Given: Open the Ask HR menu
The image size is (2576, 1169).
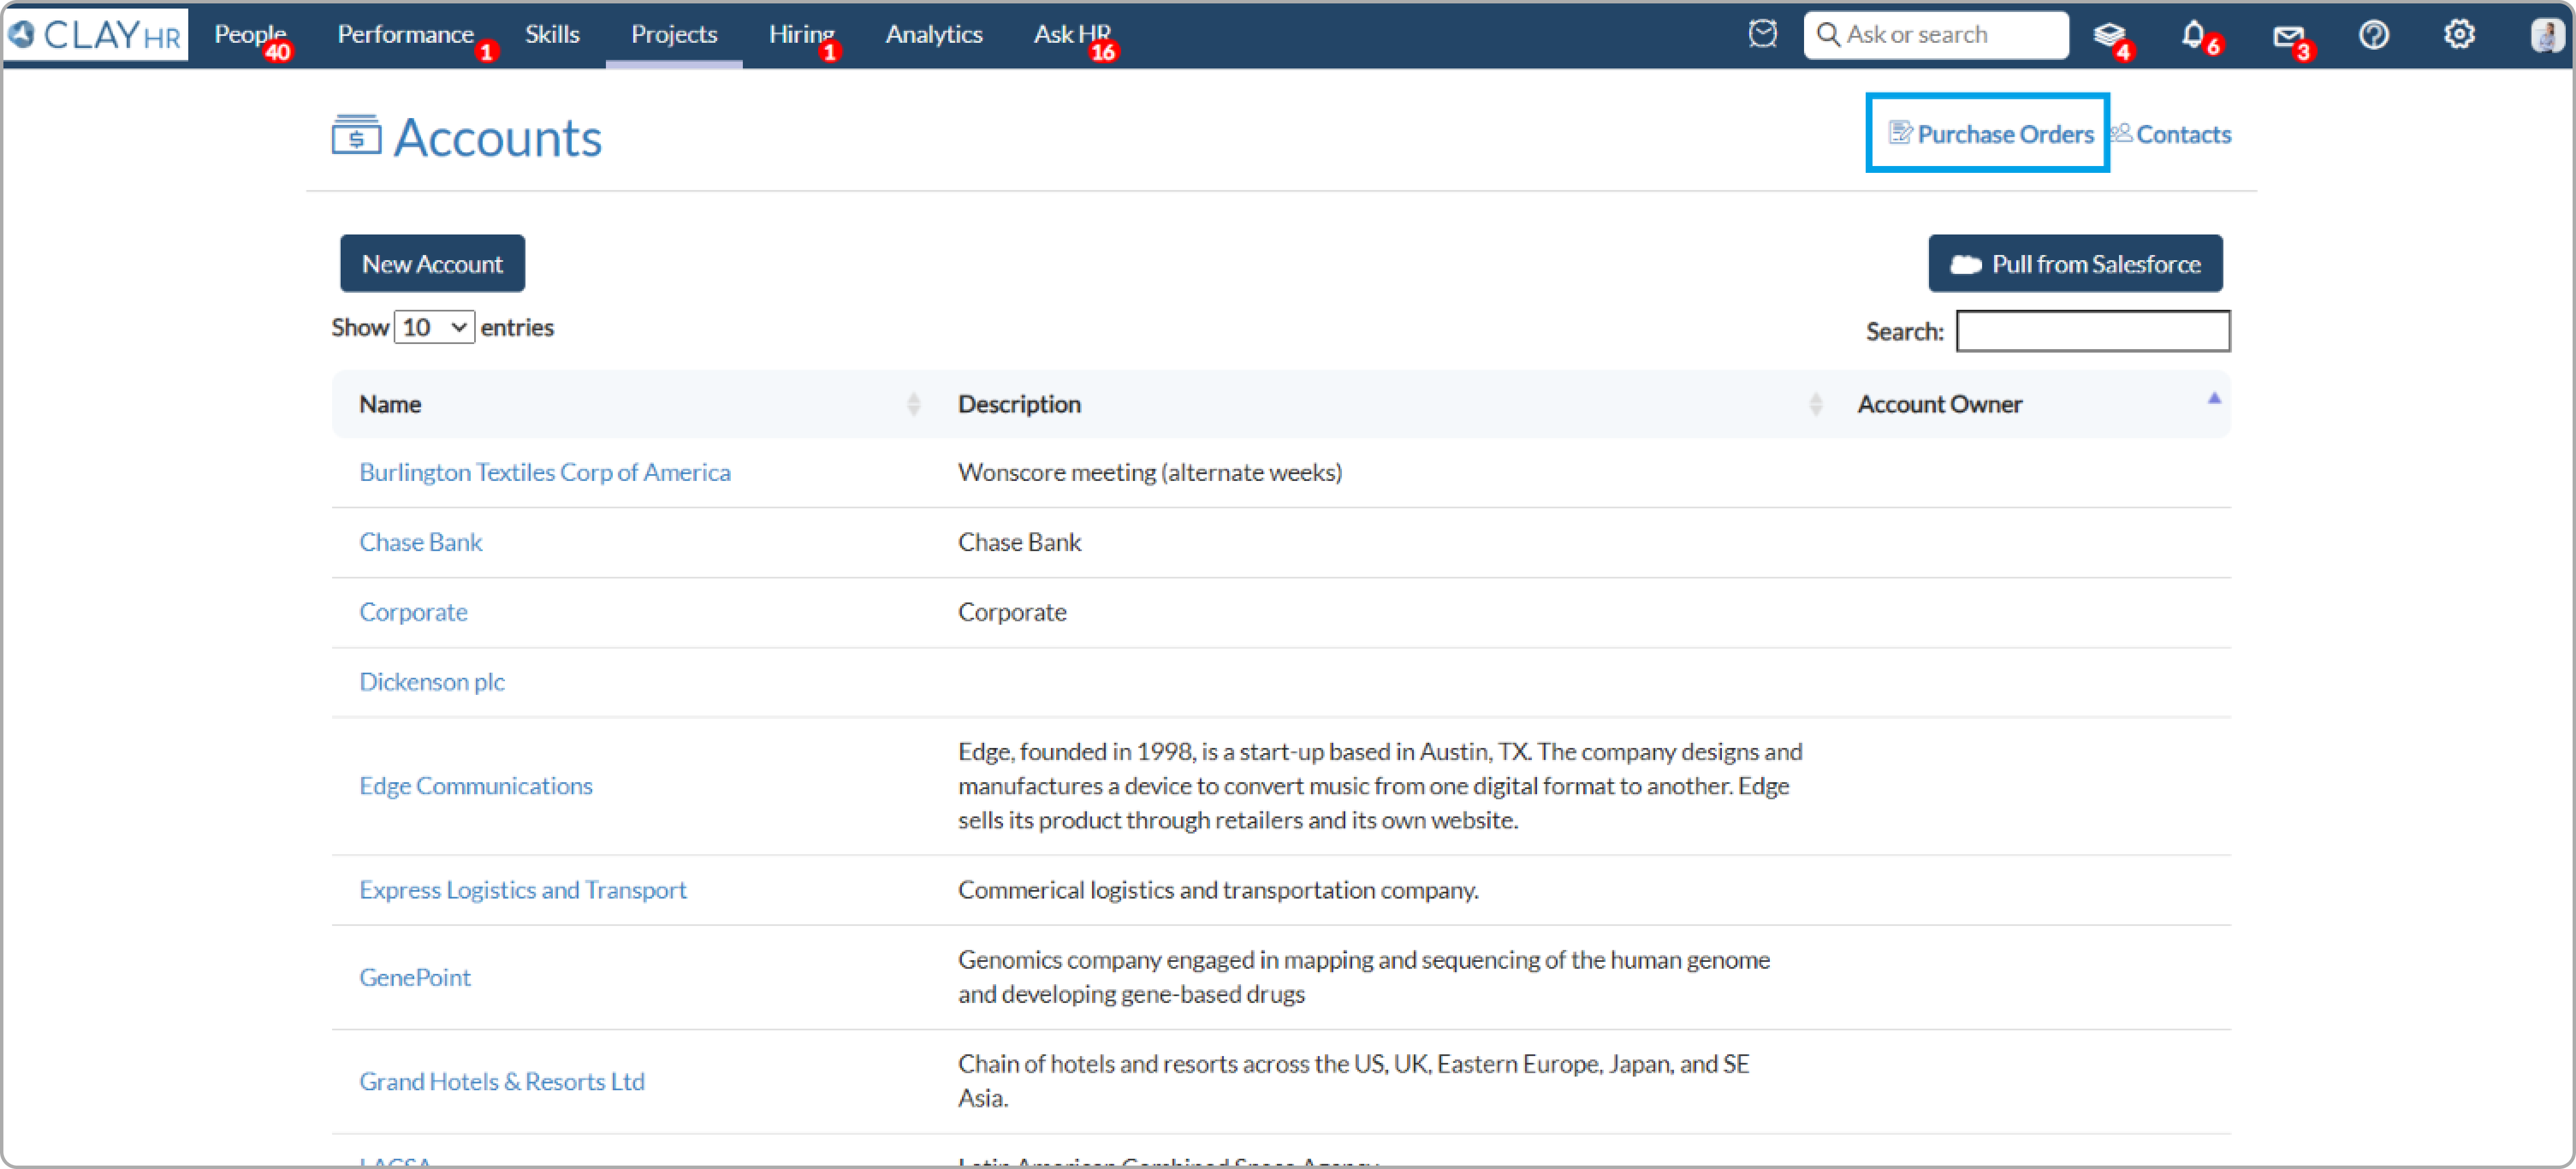Looking at the screenshot, I should [x=1072, y=35].
